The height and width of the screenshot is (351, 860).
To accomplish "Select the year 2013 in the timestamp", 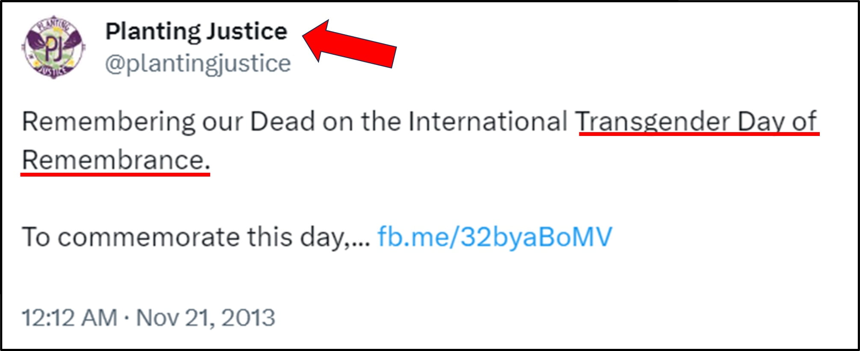I will [248, 318].
